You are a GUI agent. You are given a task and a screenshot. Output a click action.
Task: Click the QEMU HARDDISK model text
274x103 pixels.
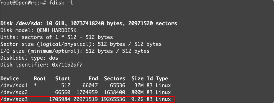pos(57,30)
